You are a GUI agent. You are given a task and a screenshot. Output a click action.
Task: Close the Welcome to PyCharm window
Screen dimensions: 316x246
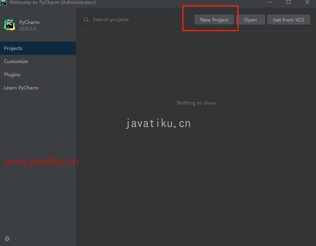(307, 2)
